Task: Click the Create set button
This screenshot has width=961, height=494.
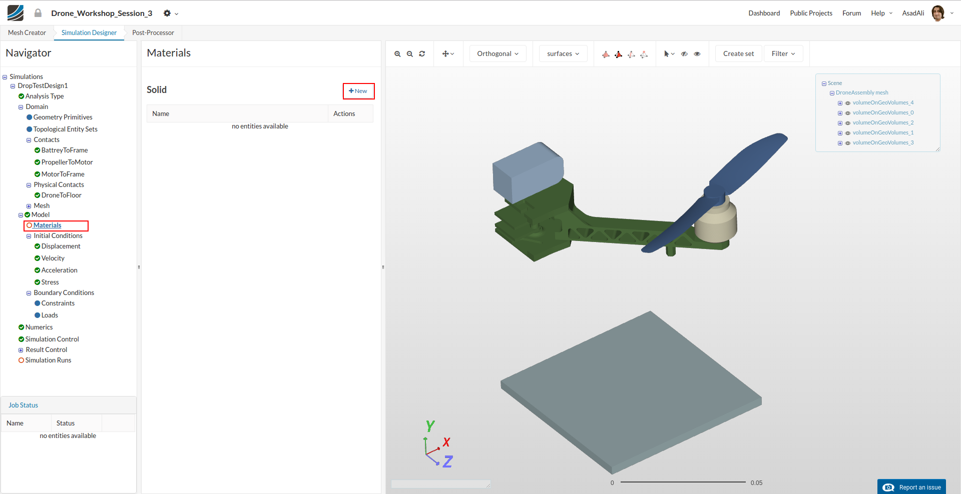Action: click(x=738, y=54)
